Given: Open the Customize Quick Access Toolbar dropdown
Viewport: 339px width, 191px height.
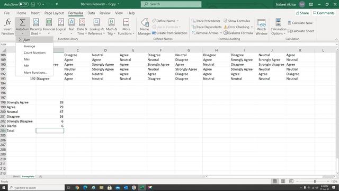Looking at the screenshot, I should pos(57,4).
